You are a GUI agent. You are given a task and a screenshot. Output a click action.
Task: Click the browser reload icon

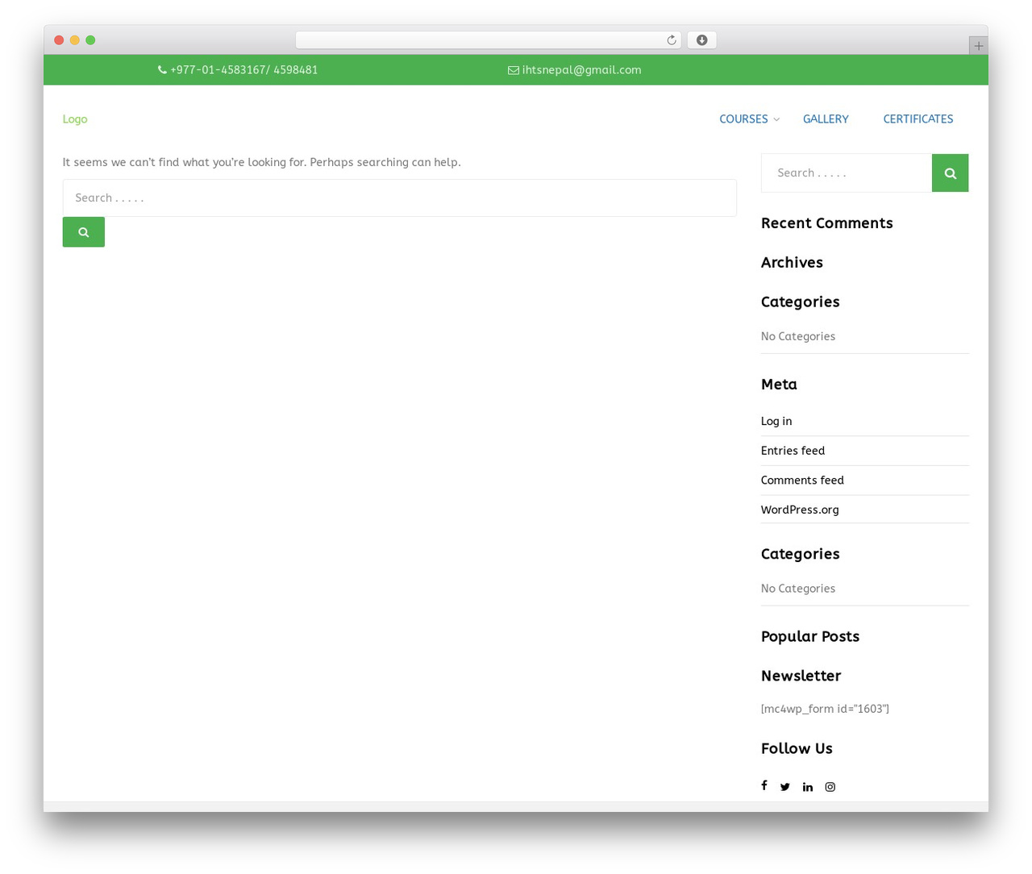[671, 40]
